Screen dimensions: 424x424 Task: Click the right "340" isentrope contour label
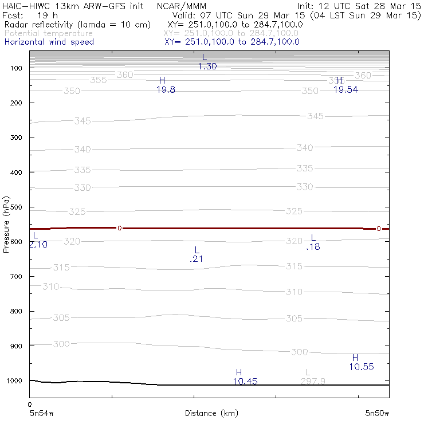(x=305, y=148)
